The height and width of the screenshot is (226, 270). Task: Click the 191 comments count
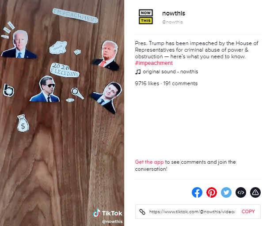point(180,83)
